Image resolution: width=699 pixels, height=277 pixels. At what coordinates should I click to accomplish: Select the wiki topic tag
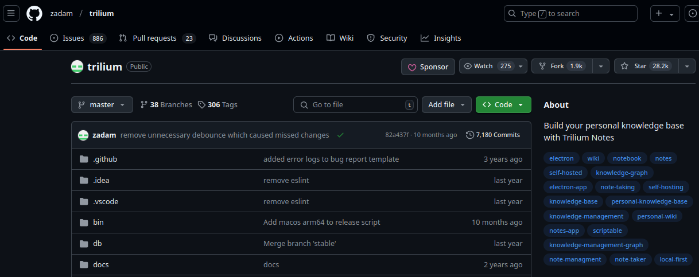click(x=593, y=158)
